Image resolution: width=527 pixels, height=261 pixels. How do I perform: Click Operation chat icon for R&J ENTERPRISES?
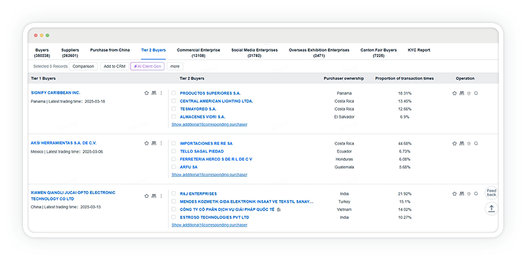pyautogui.click(x=476, y=193)
